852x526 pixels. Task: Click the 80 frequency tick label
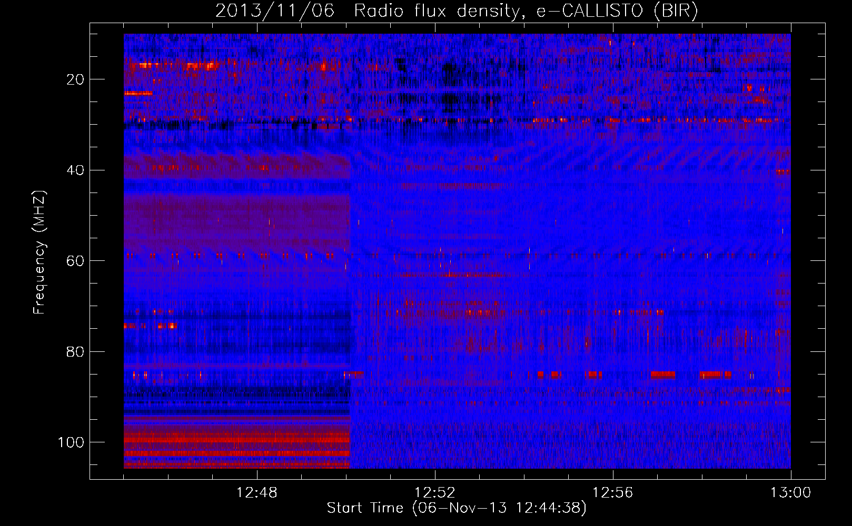pos(75,352)
